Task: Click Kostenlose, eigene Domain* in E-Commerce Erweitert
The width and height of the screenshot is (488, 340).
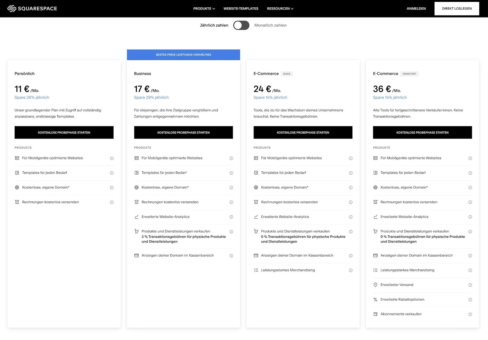Action: pos(404,187)
